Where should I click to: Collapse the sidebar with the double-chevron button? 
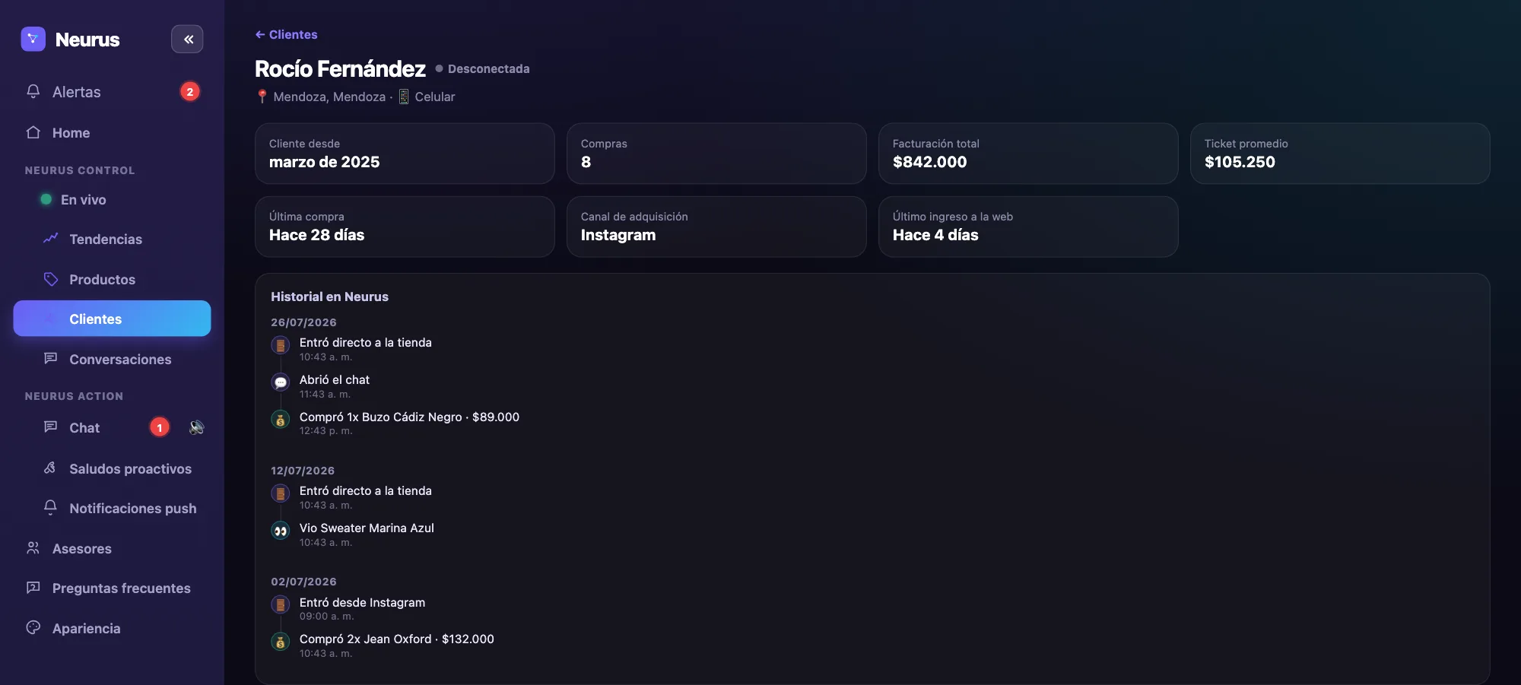coord(187,39)
